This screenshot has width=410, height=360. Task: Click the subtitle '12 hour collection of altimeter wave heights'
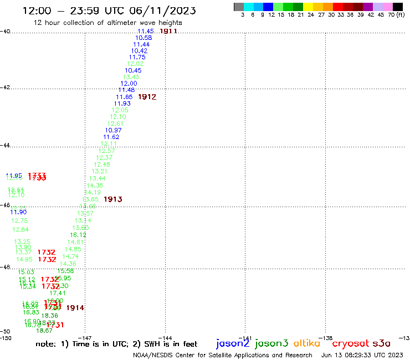pos(107,23)
